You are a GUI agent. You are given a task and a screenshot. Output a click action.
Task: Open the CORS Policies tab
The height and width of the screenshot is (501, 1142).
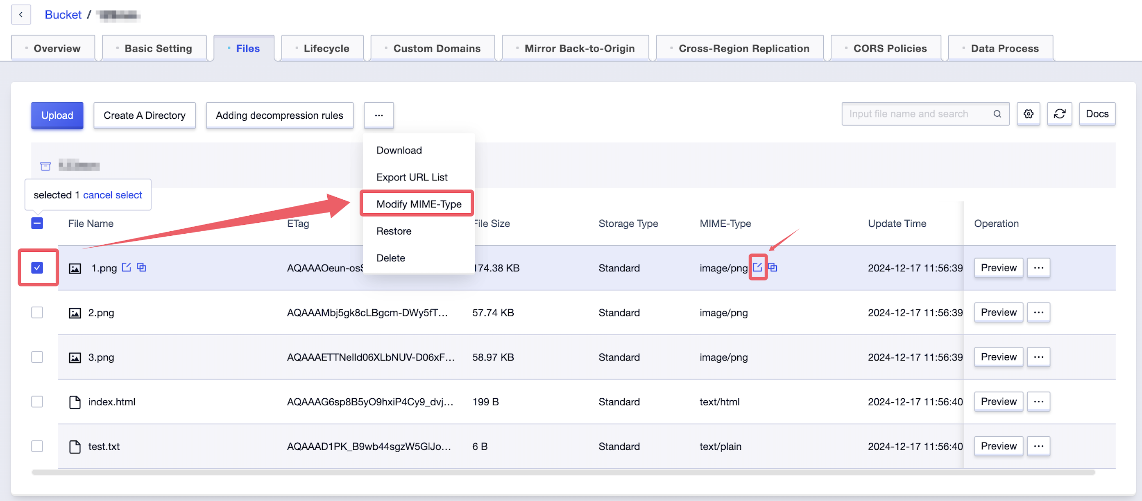point(886,48)
